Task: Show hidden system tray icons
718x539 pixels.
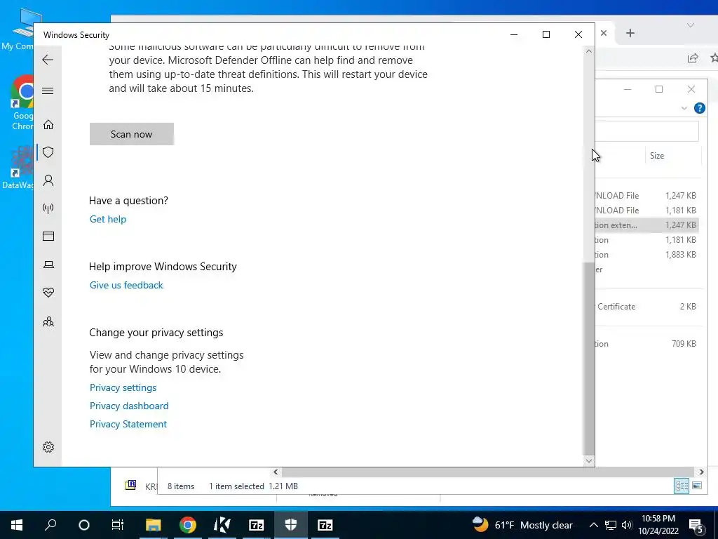Action: (593, 525)
